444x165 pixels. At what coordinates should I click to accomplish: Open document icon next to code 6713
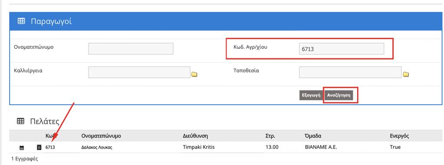(39, 148)
